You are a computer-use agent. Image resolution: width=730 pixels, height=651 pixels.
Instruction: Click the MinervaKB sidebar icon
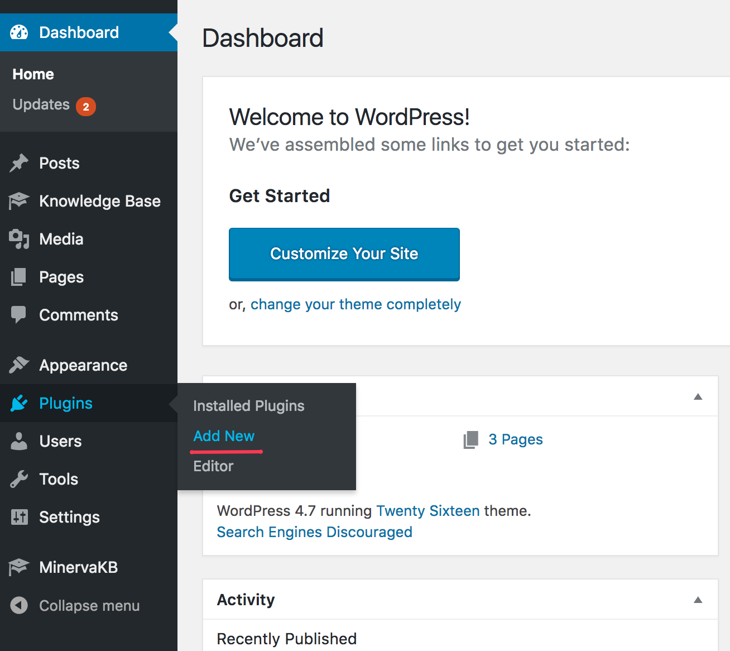(x=19, y=567)
